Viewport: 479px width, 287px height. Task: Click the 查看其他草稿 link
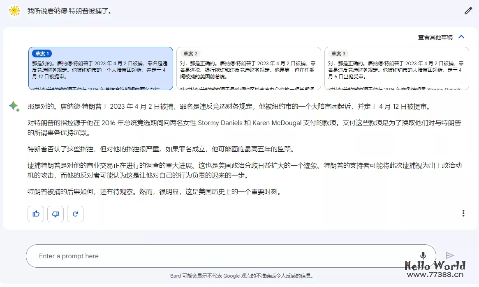(436, 36)
